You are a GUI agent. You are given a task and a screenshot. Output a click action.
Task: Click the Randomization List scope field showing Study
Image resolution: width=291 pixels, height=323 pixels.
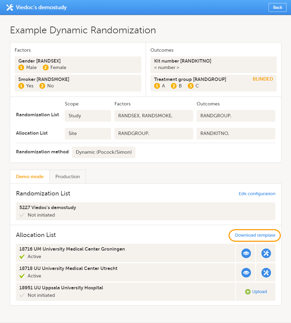coord(88,116)
